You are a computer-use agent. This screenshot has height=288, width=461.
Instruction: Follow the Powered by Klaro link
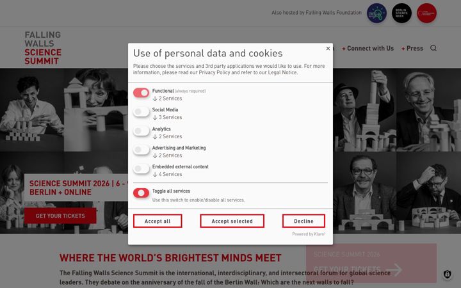[x=309, y=234]
